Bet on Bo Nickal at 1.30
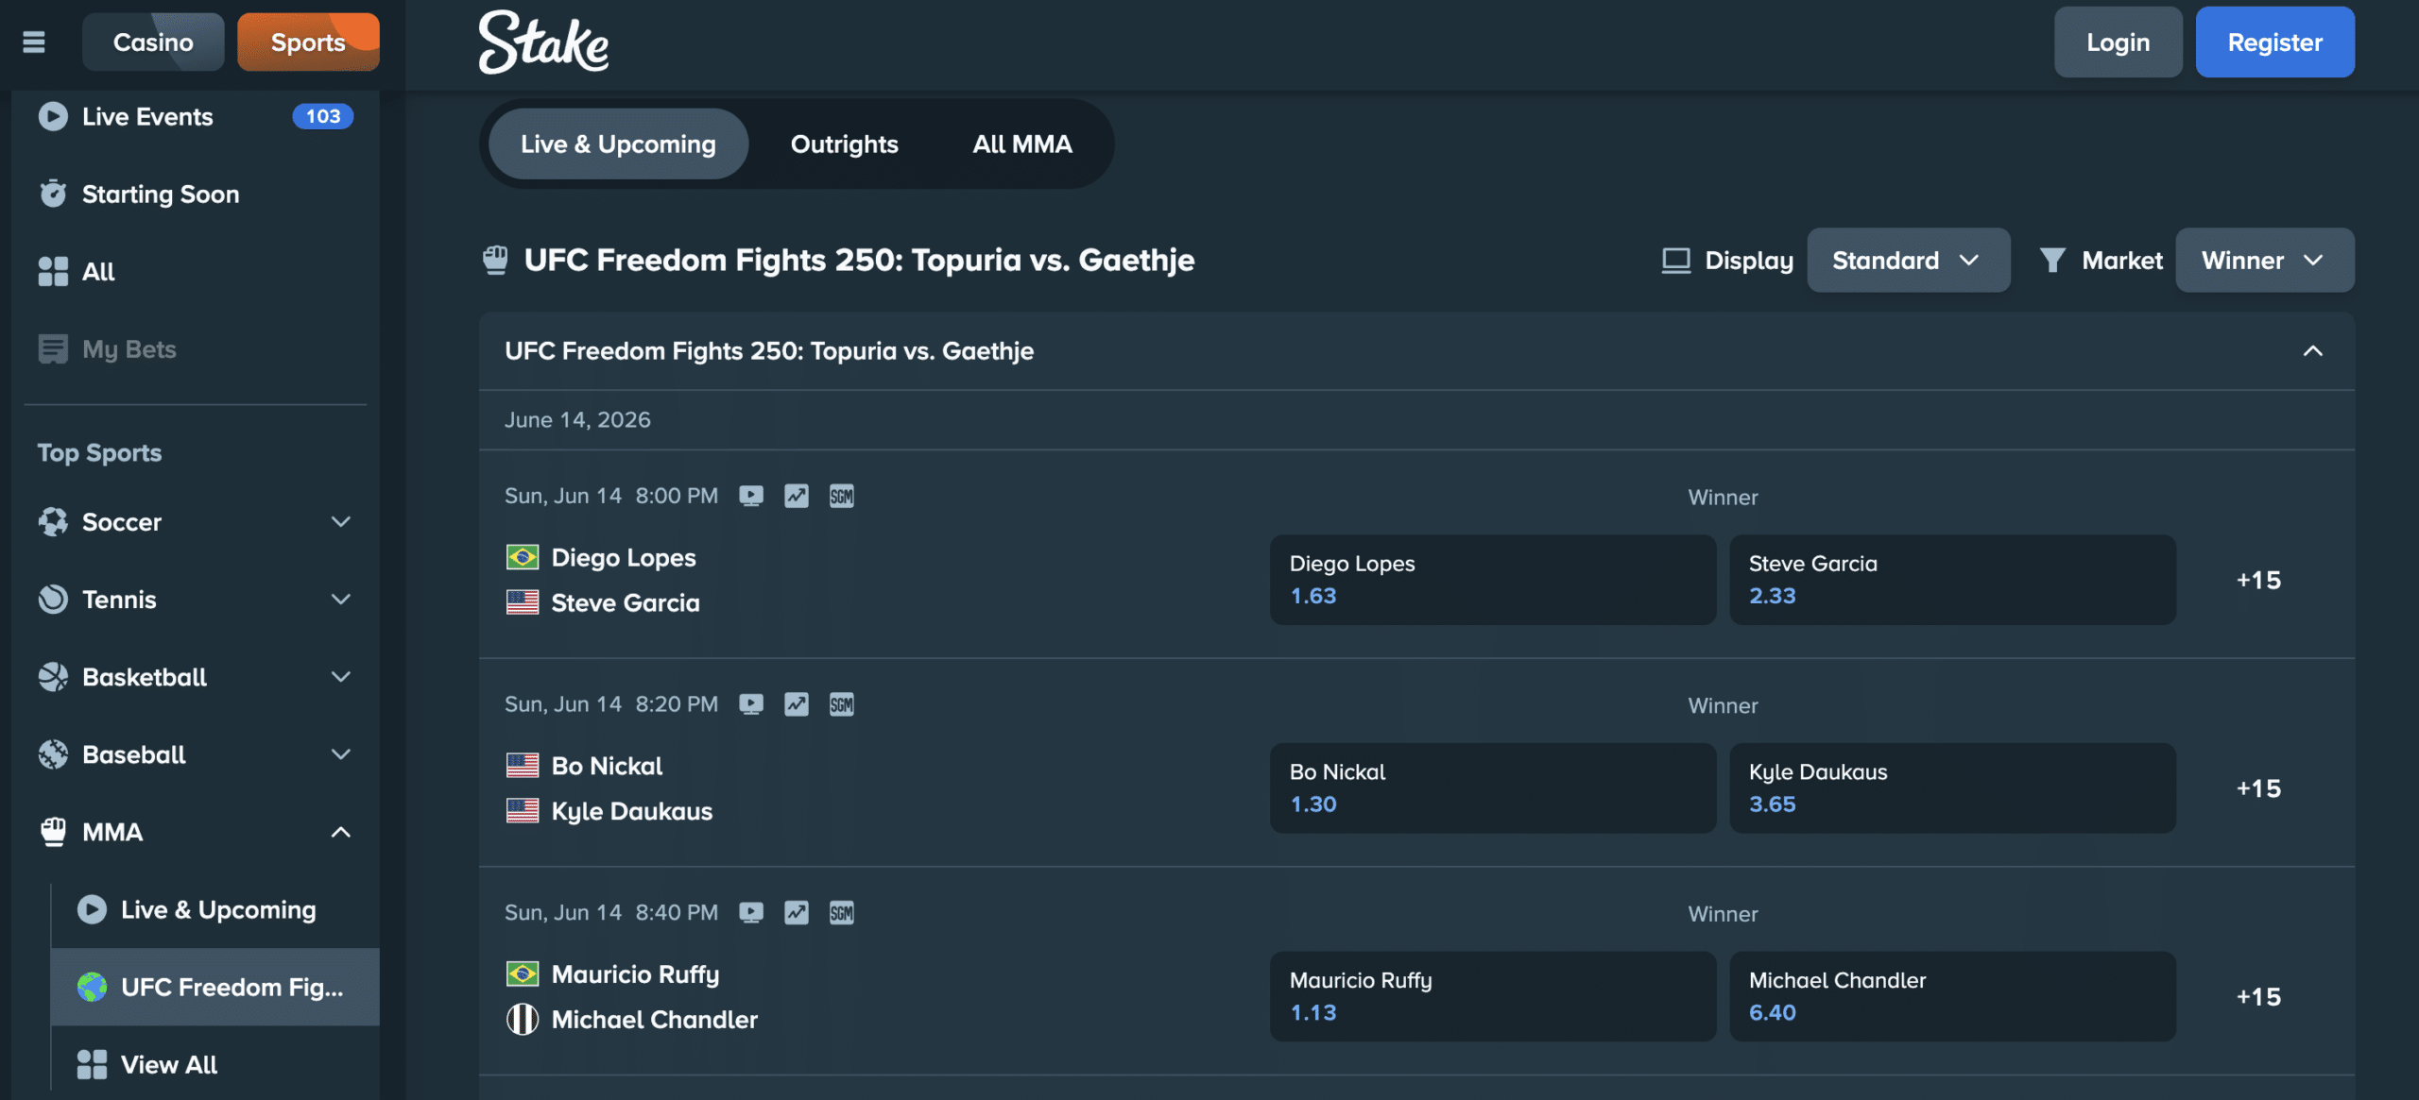Viewport: 2419px width, 1100px height. [1492, 788]
